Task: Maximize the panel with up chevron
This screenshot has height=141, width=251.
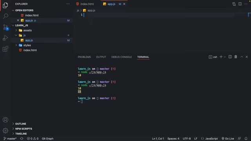Action: [x=242, y=57]
